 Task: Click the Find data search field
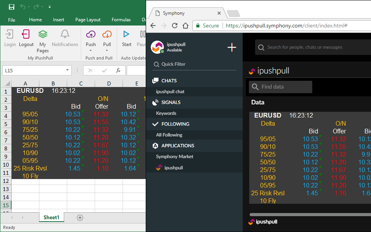[281, 87]
